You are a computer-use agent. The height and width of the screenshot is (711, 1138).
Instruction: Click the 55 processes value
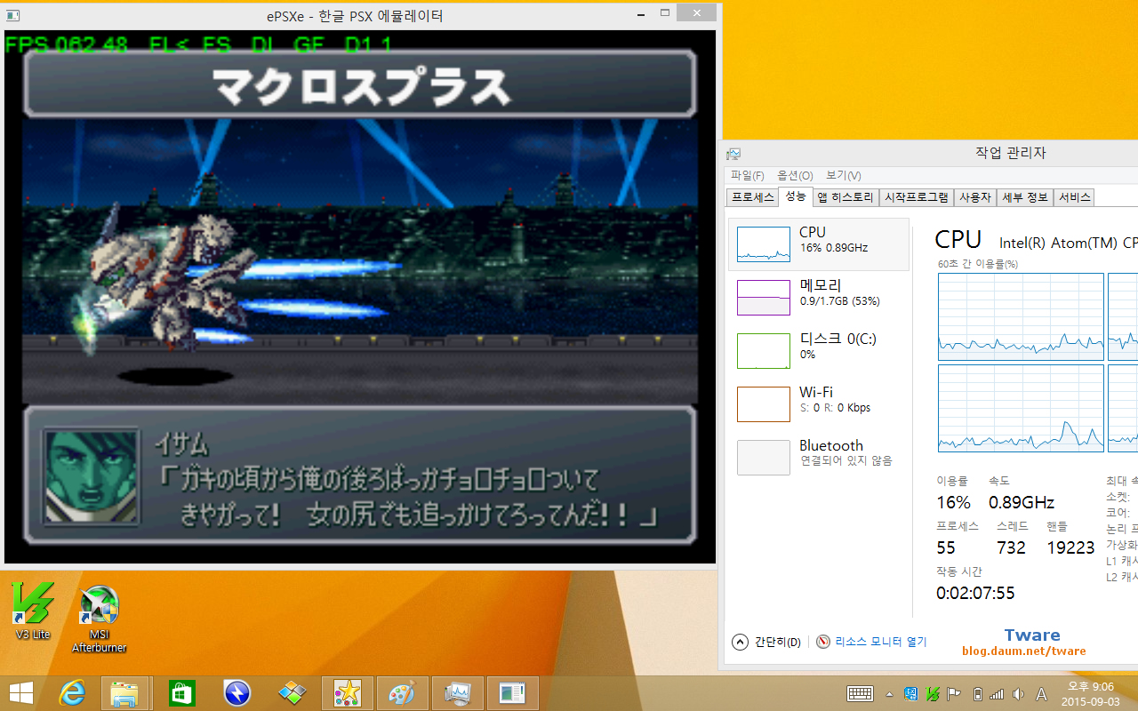[x=946, y=547]
